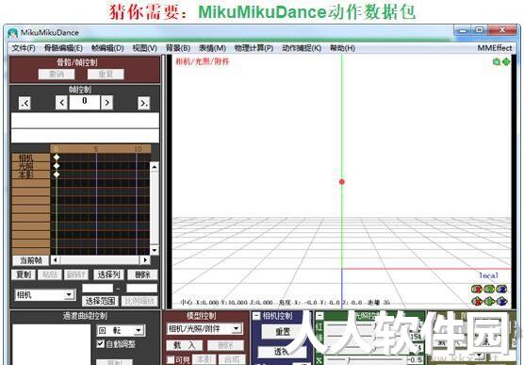Click the frame number field showing 0
Viewport: 524px width, 365px height.
(x=84, y=102)
